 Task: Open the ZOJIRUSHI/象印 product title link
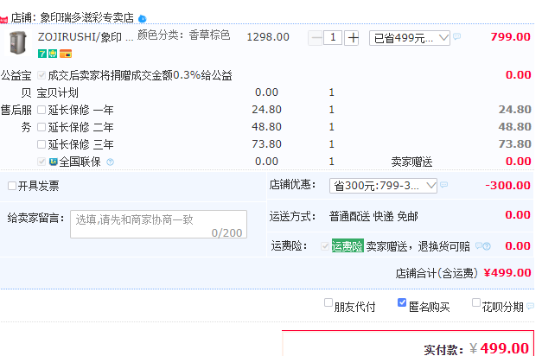(x=86, y=36)
